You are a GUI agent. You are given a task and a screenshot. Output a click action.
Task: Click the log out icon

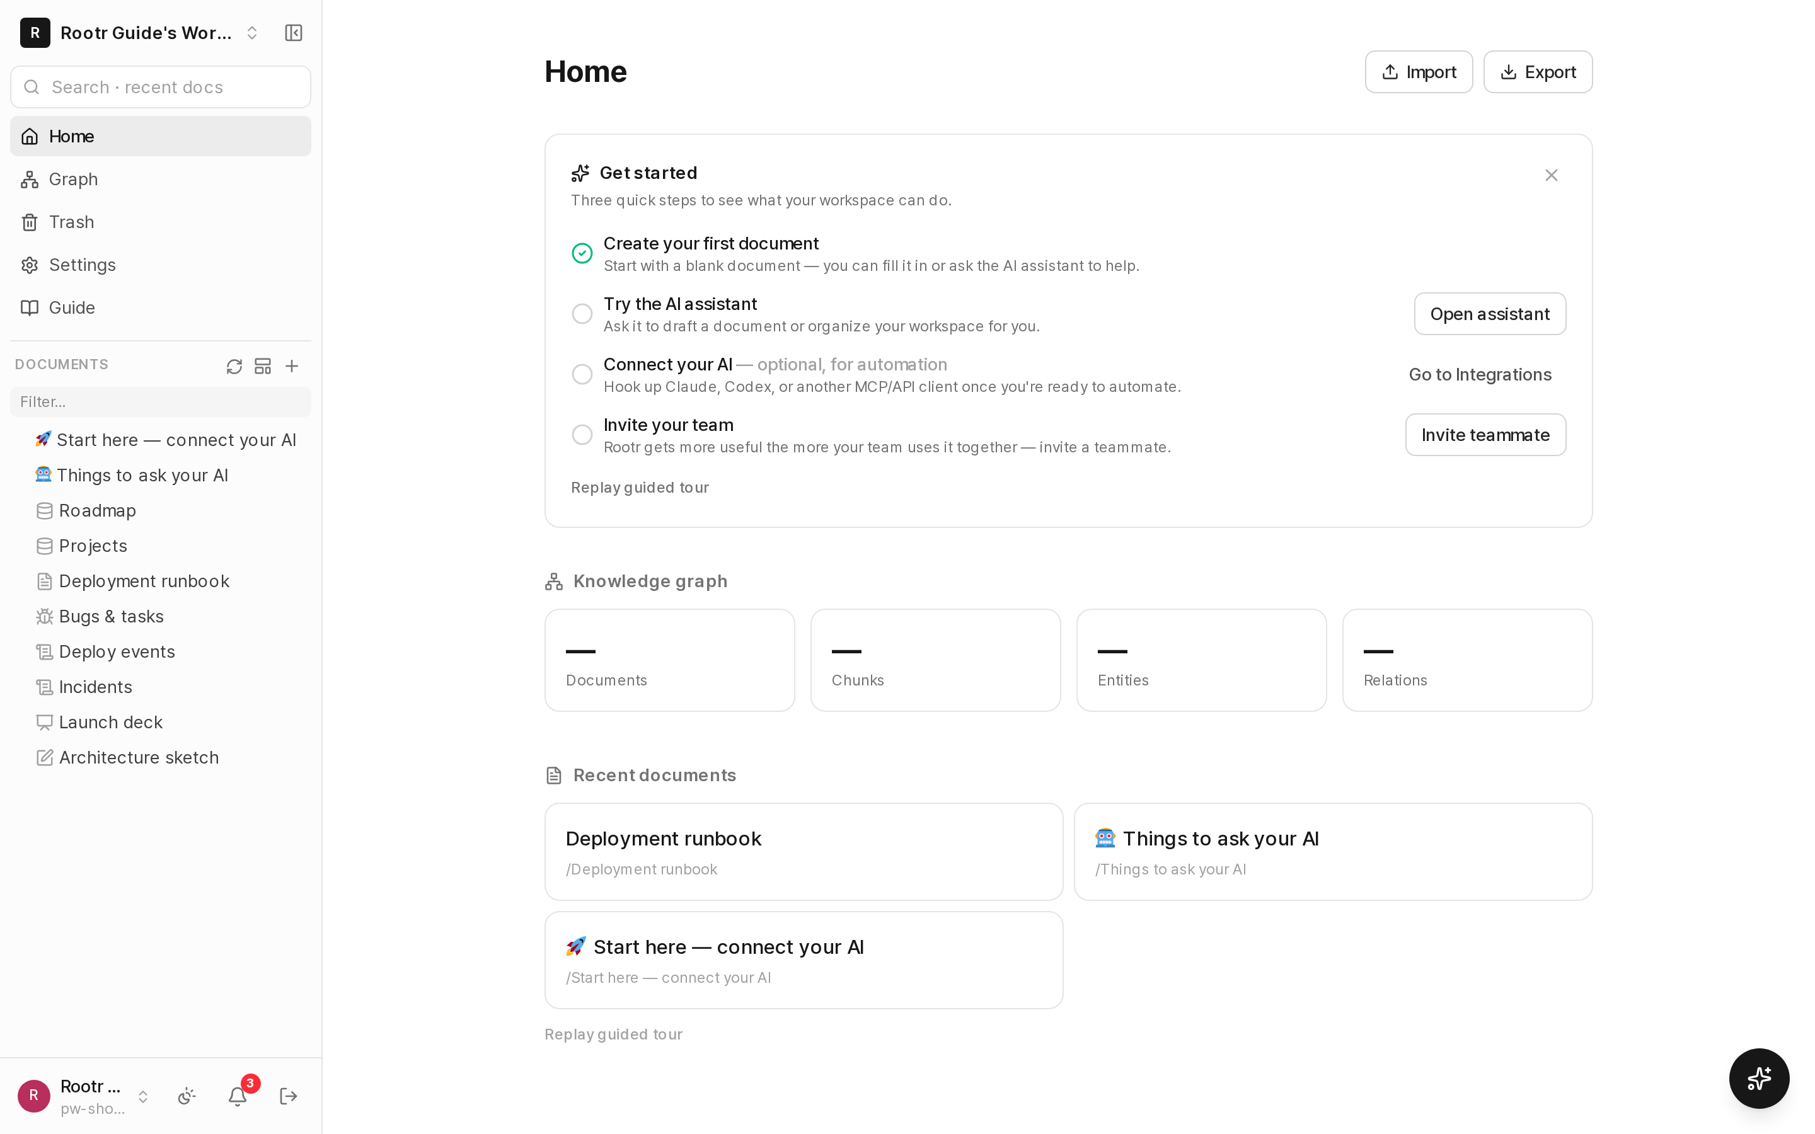tap(289, 1096)
